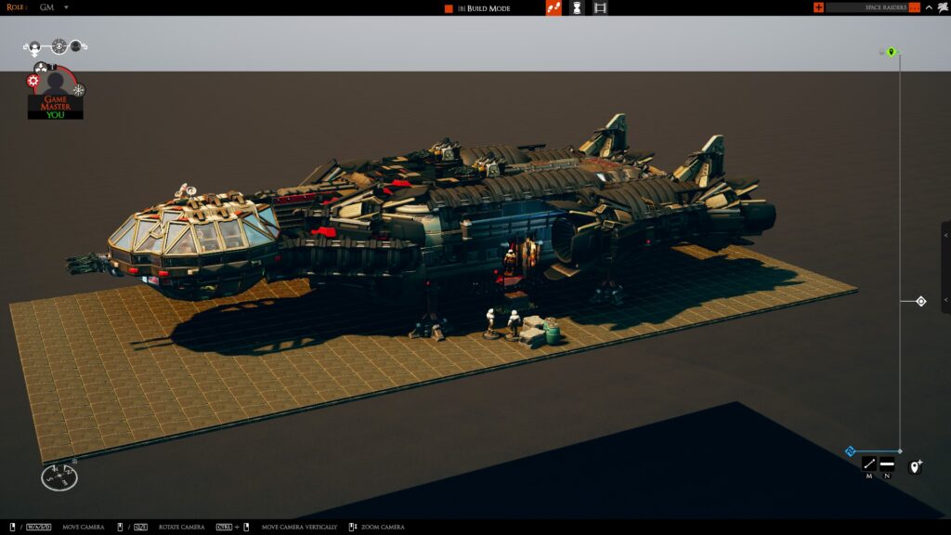
Task: Toggle the eye visibility icon above portrait
Action: (59, 46)
